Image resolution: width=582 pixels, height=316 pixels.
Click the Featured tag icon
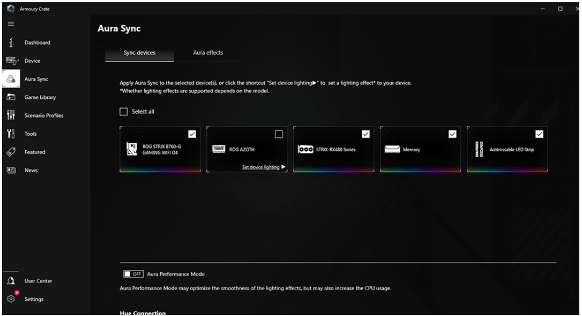[x=11, y=152]
